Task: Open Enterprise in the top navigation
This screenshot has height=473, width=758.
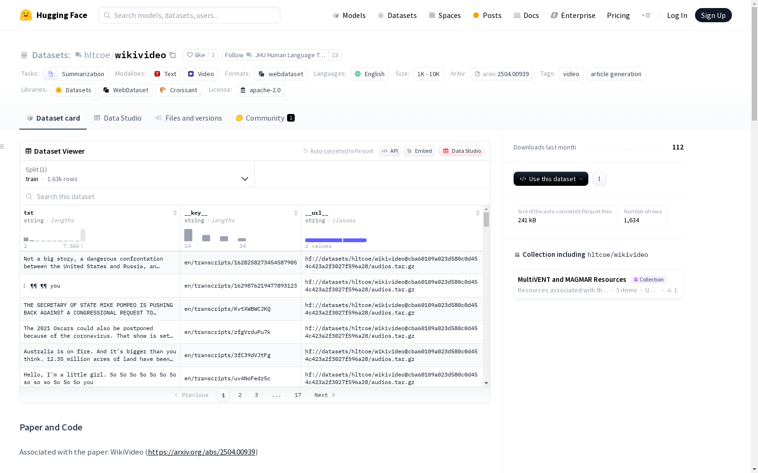Action: pos(573,15)
